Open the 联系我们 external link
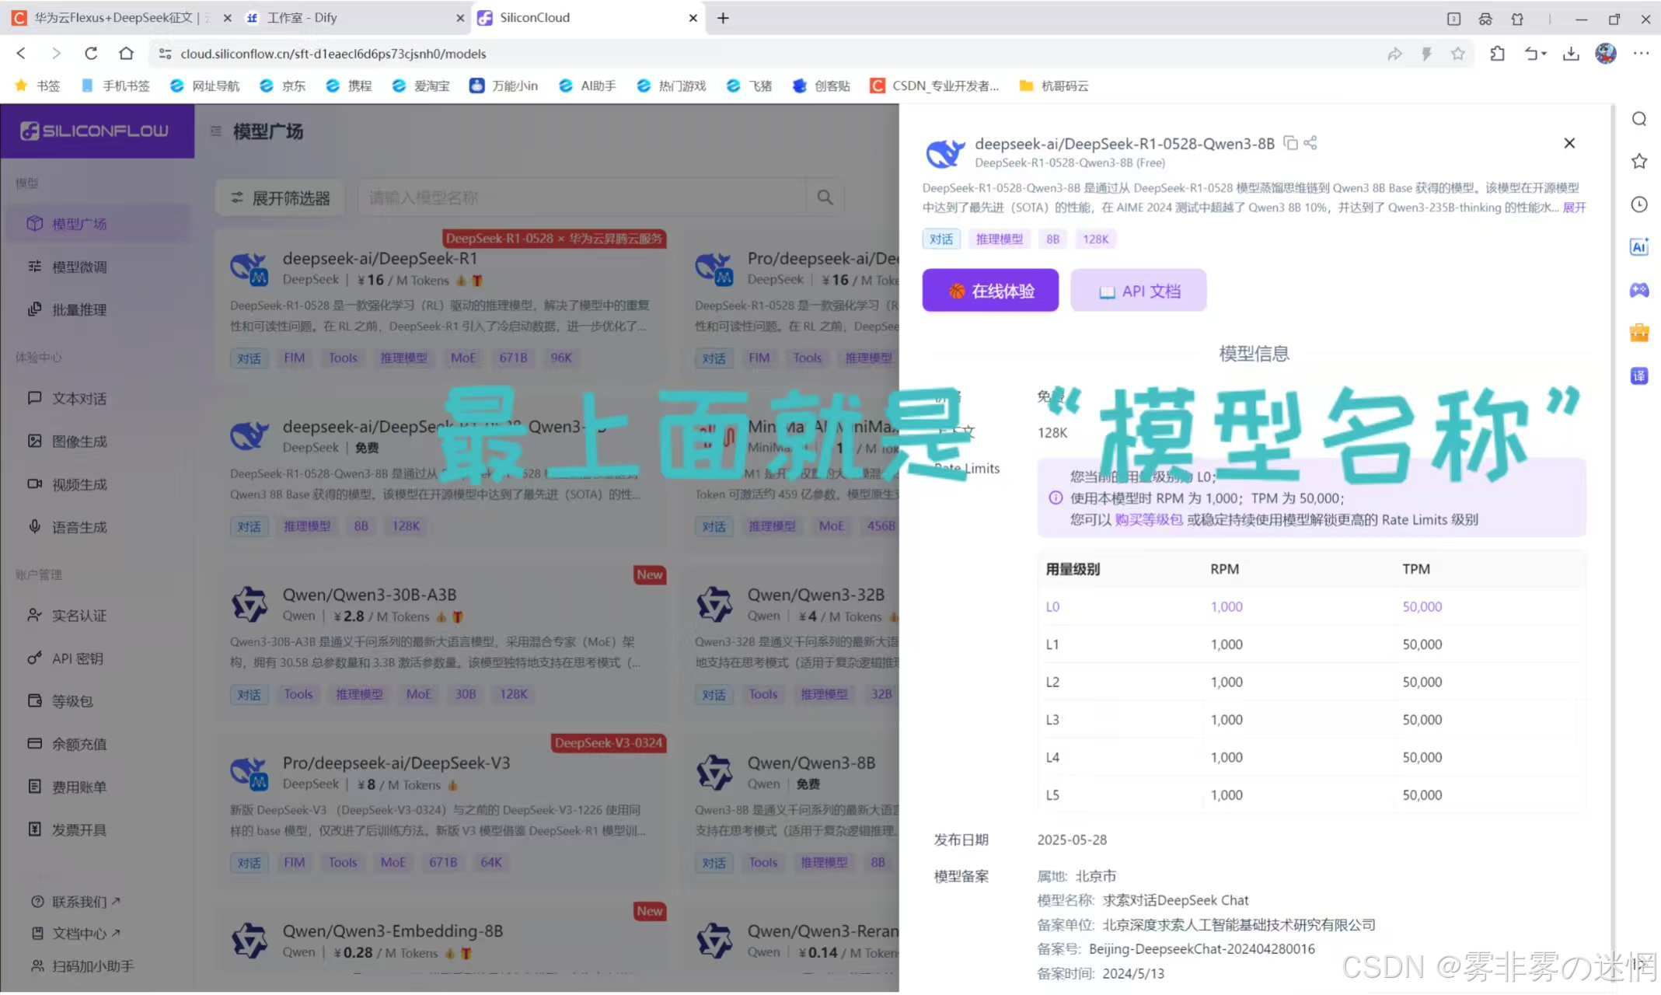 click(76, 902)
